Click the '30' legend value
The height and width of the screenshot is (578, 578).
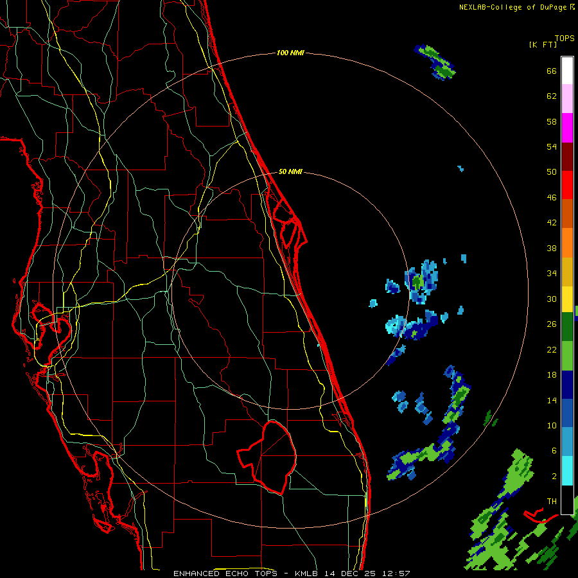point(552,299)
